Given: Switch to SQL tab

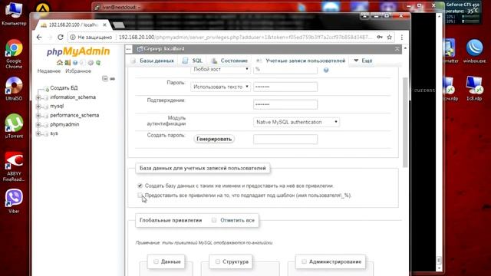Looking at the screenshot, I should tap(193, 61).
